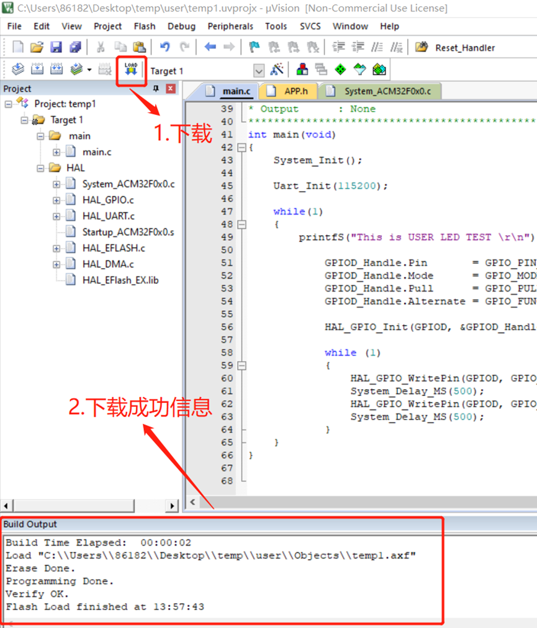The height and width of the screenshot is (628, 537).
Task: Click the Rebuild all target files icon
Action: 56,70
